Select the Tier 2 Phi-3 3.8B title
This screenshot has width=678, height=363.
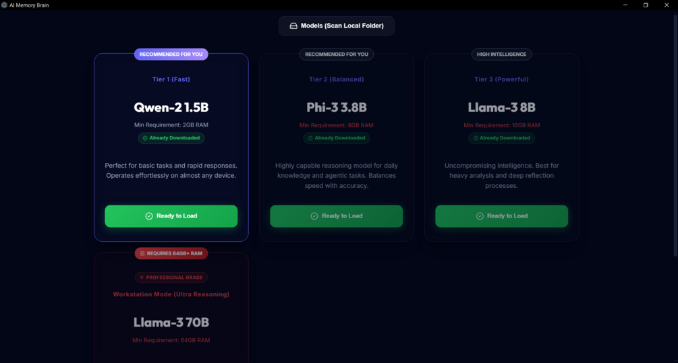coord(337,107)
